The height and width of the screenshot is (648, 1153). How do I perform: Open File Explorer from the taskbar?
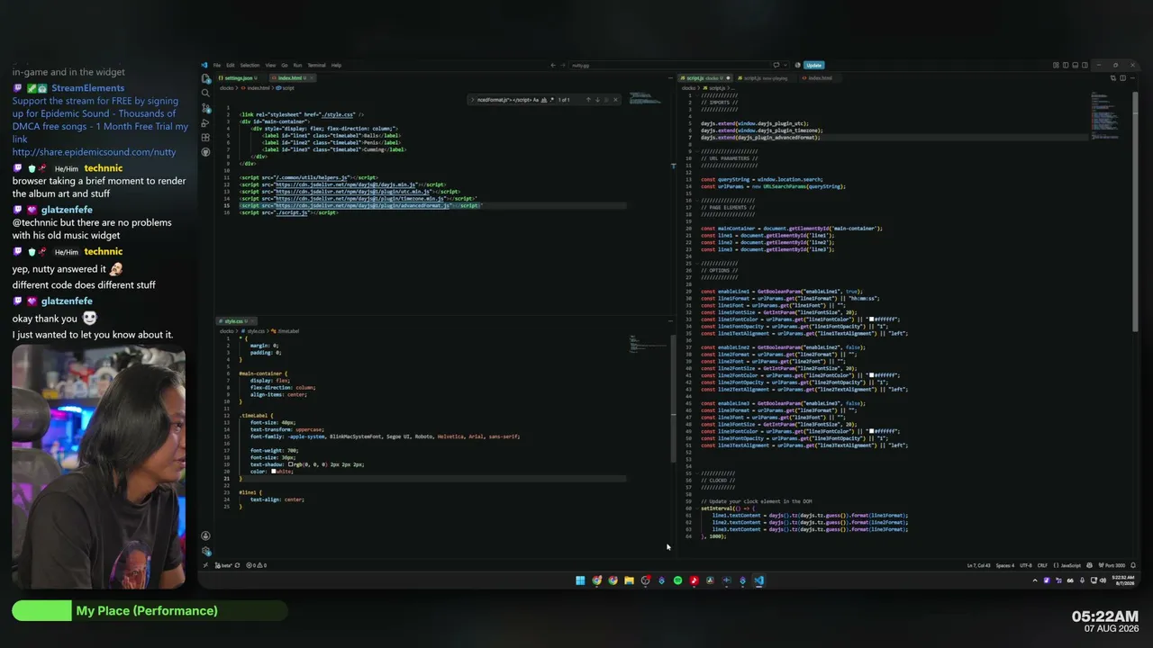629,580
